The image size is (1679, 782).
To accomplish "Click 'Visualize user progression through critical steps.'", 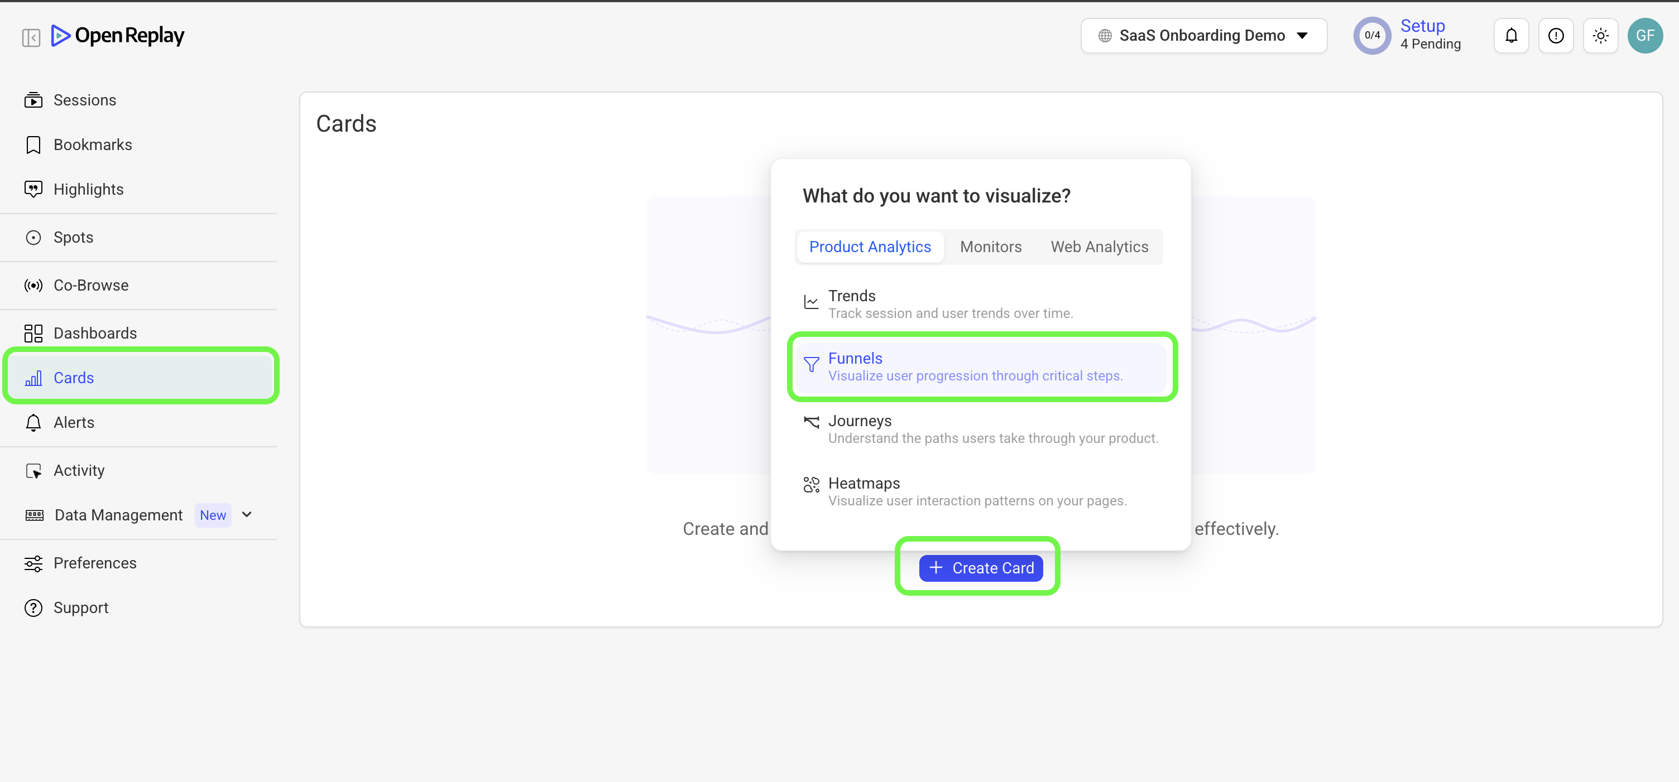I will [x=975, y=376].
